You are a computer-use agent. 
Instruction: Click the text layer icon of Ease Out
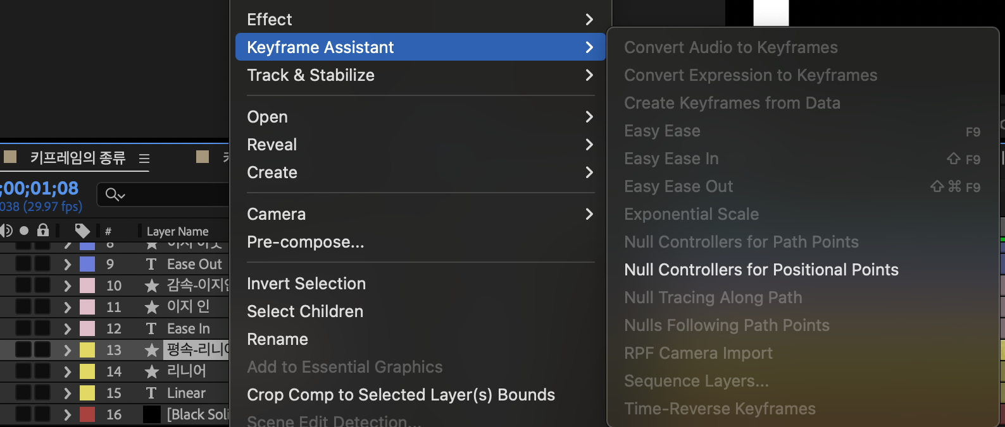point(151,264)
